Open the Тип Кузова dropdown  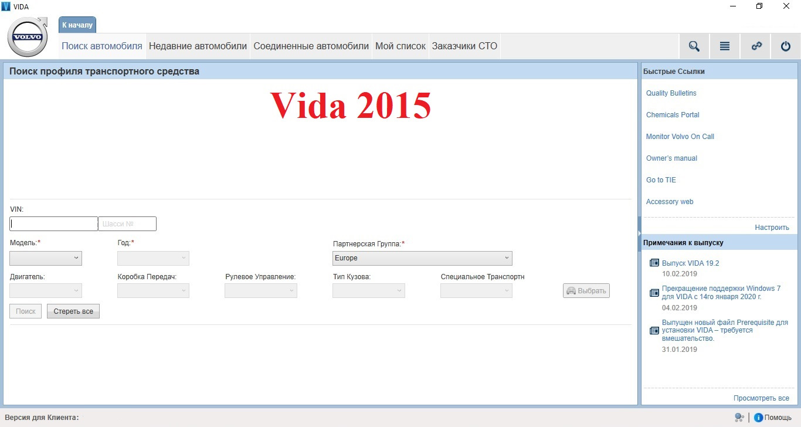click(x=369, y=291)
